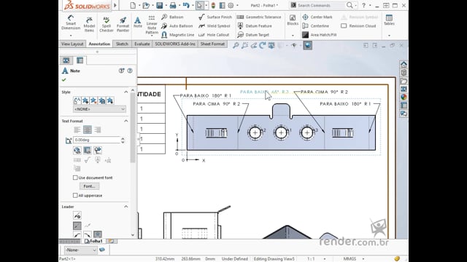Open the Options gear icon
The width and height of the screenshot is (467, 262).
point(231,5)
